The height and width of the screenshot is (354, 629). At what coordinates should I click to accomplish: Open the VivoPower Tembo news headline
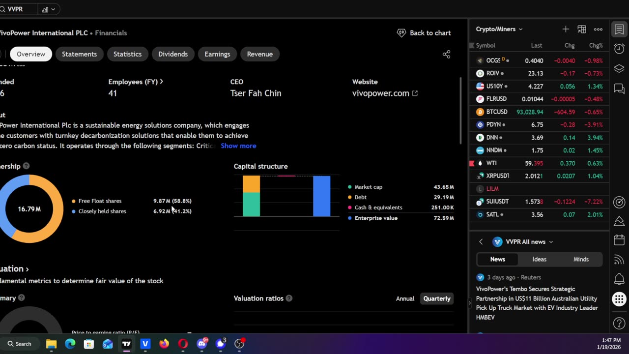(x=537, y=303)
